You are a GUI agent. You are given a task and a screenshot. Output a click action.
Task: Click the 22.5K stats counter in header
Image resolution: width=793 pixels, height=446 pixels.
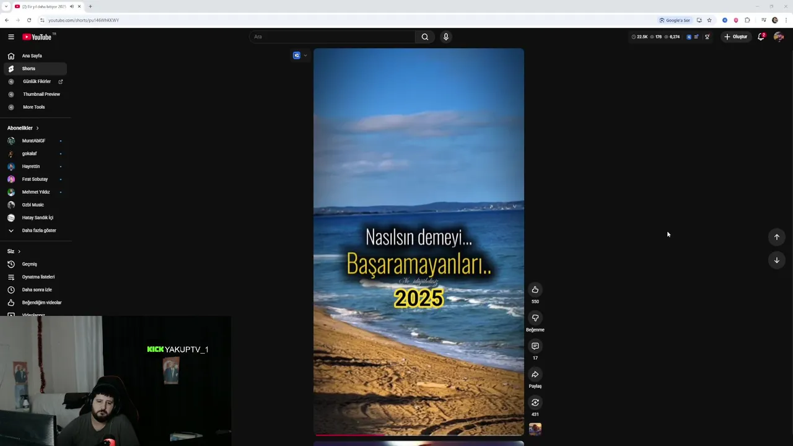[640, 37]
